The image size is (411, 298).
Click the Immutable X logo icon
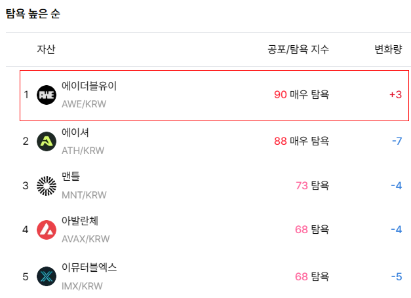coord(47,276)
